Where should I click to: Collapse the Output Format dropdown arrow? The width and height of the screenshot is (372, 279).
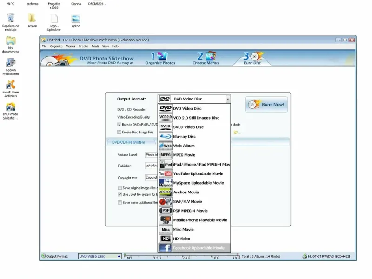pyautogui.click(x=228, y=99)
